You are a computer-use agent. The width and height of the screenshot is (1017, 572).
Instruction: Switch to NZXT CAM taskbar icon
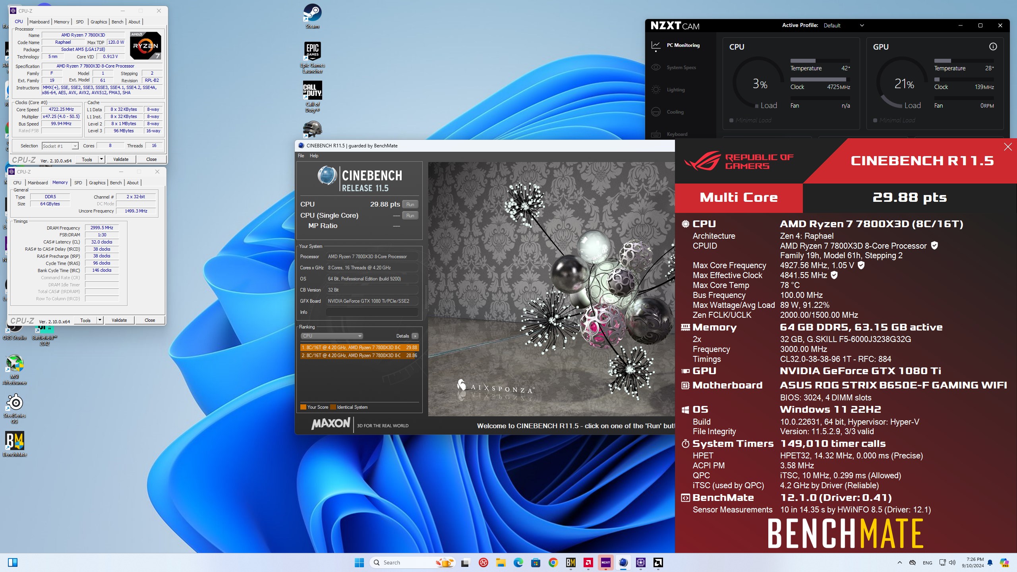[x=605, y=562]
